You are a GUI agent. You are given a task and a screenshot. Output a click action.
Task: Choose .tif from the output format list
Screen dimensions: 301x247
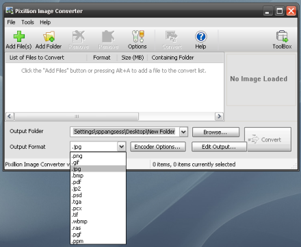pos(98,215)
